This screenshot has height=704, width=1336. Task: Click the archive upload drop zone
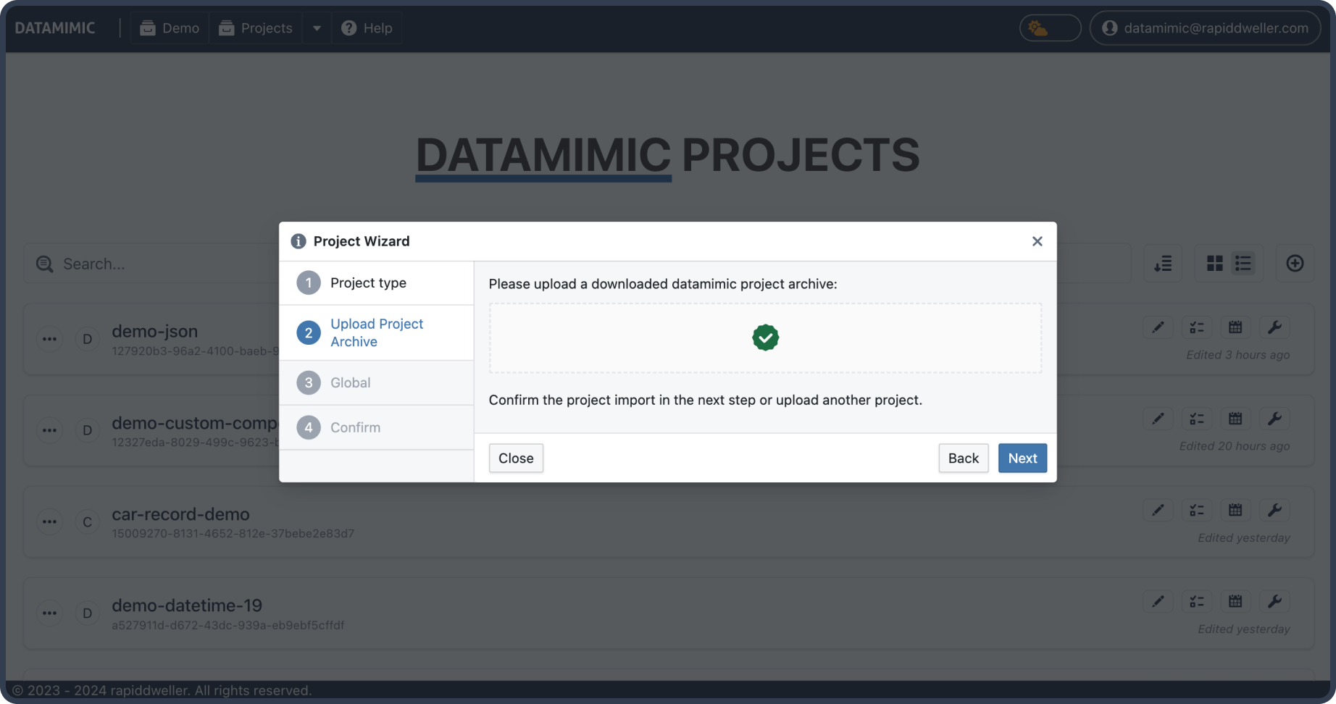pyautogui.click(x=764, y=338)
